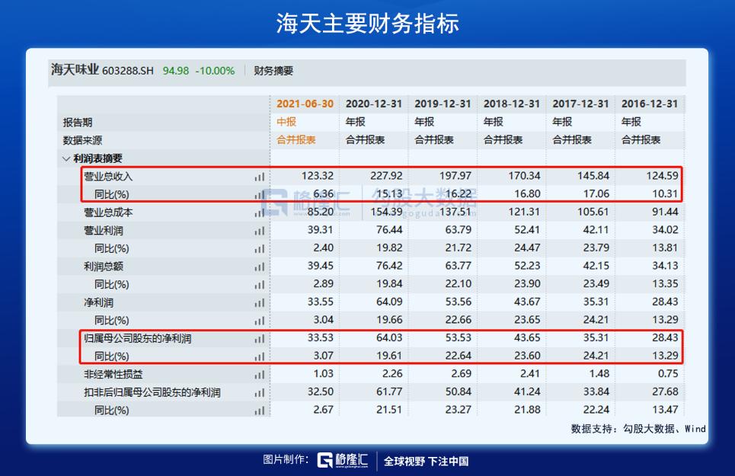Click the revenue value 124.59
The width and height of the screenshot is (735, 476).
pyautogui.click(x=663, y=176)
